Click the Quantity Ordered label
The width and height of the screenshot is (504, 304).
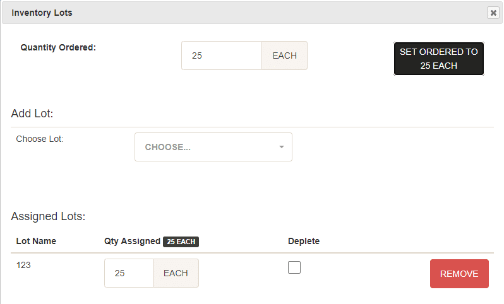point(58,47)
